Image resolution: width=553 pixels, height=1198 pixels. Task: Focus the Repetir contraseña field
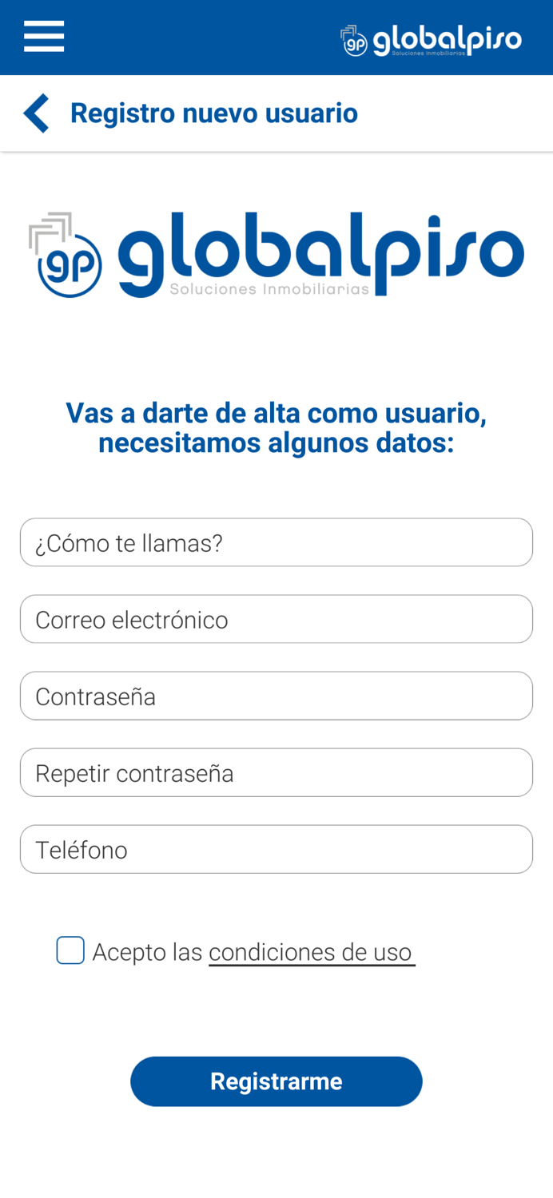coord(276,772)
